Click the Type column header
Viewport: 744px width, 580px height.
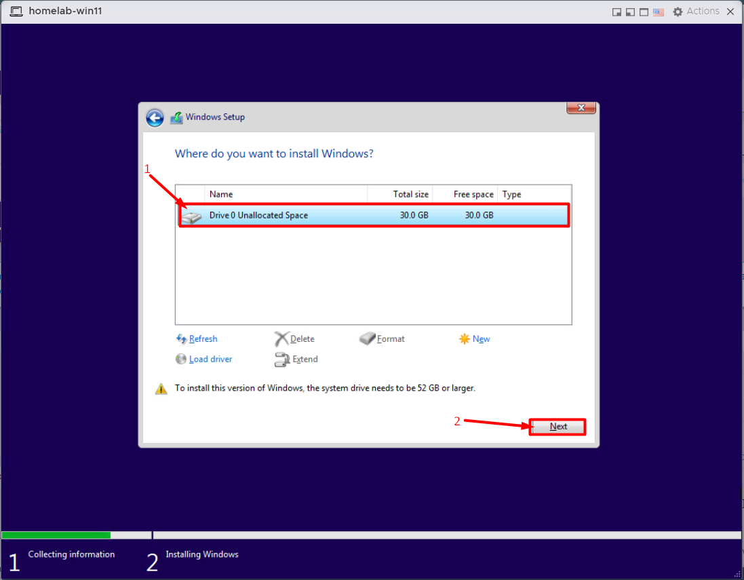pyautogui.click(x=534, y=194)
